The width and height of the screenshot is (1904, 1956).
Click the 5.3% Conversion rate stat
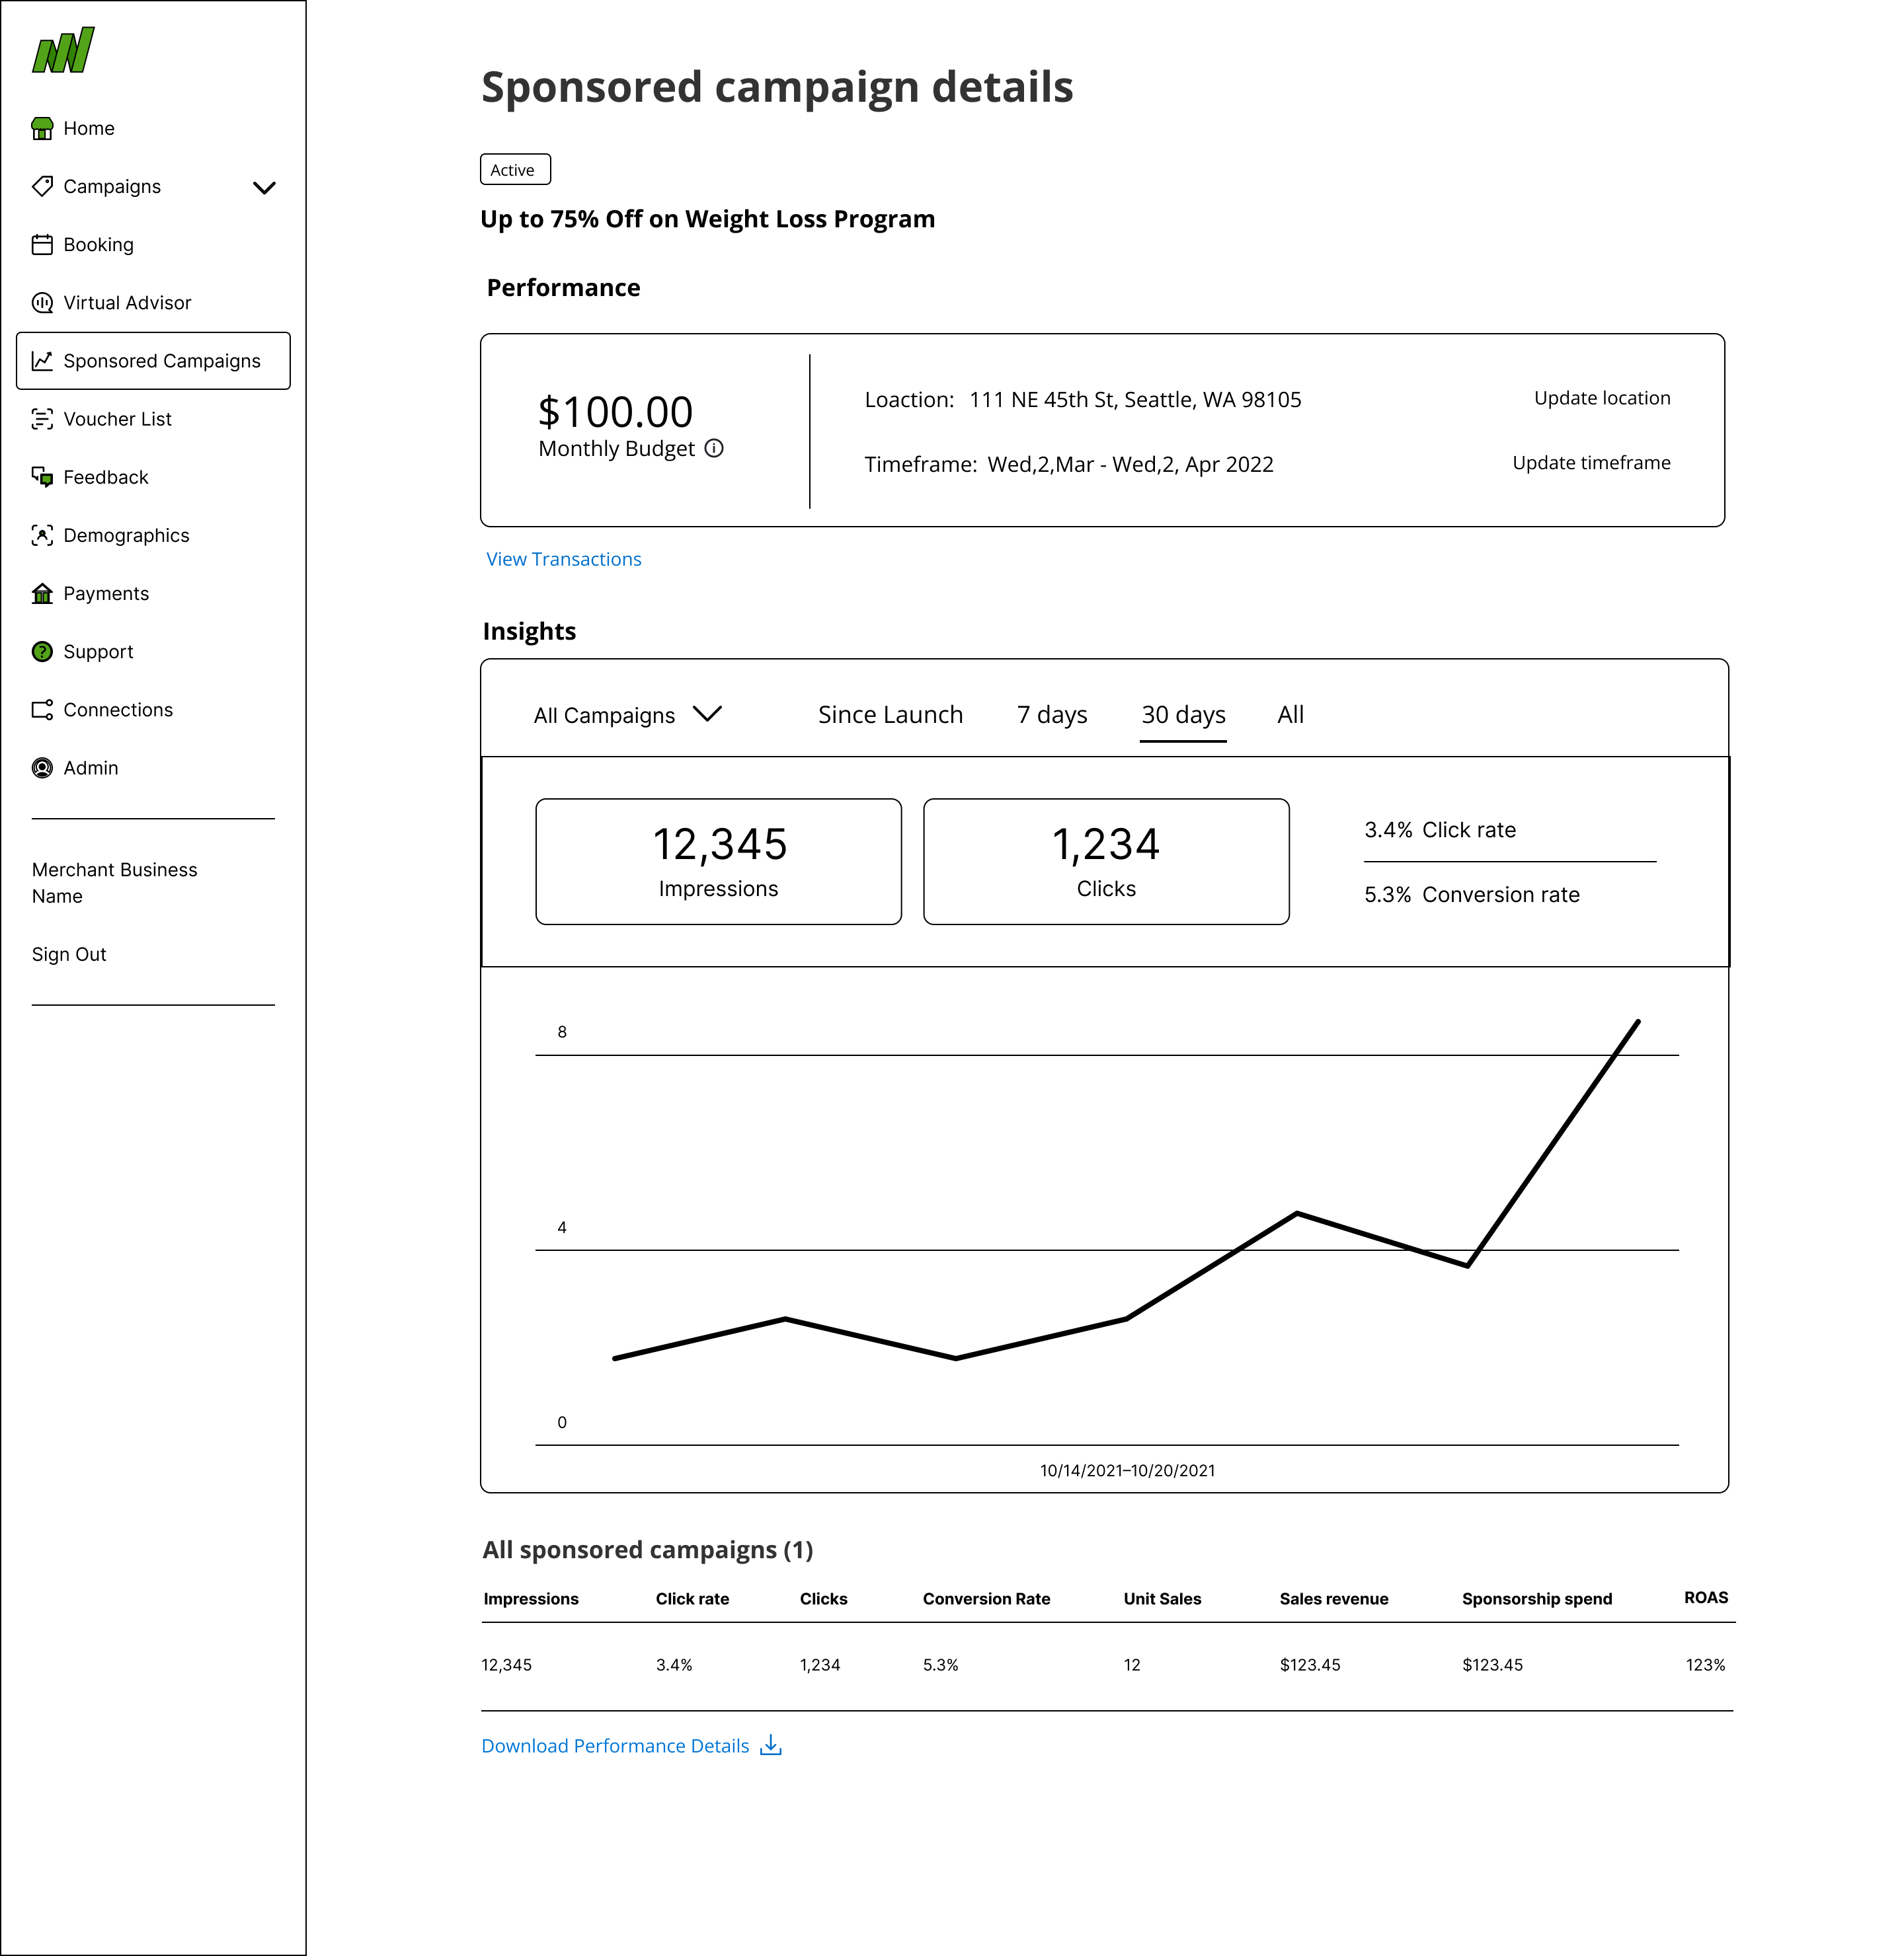coord(1472,895)
